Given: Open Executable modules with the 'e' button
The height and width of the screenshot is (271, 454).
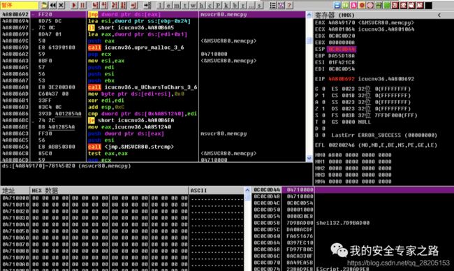Looking at the screenshot, I should tap(168, 5).
